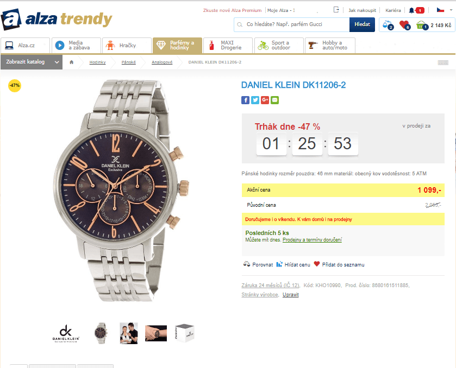
Task: Expand the Zobrazit katalog dropdown
Action: [32, 62]
